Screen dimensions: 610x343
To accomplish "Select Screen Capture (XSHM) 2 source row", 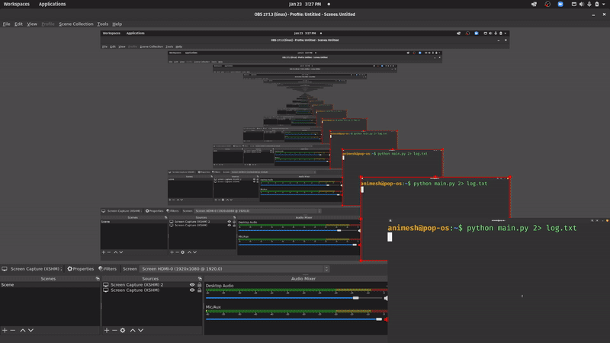I will click(152, 284).
